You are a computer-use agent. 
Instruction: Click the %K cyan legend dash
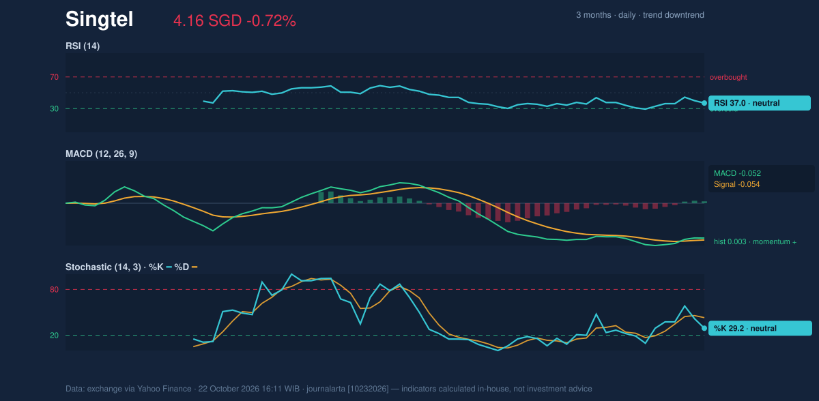click(x=169, y=267)
